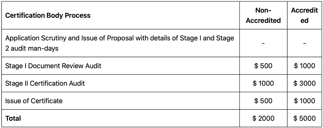
Task: Select the $ 3000 Accredited Stage II value
Action: (x=304, y=83)
